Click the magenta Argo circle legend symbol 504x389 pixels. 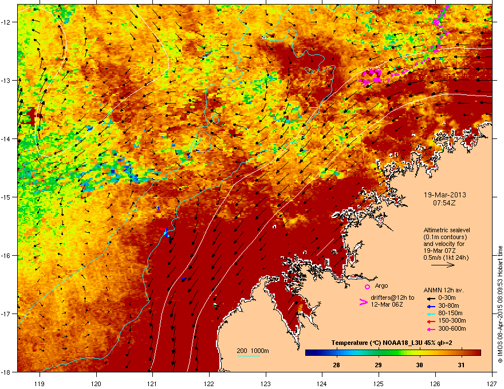(367, 287)
